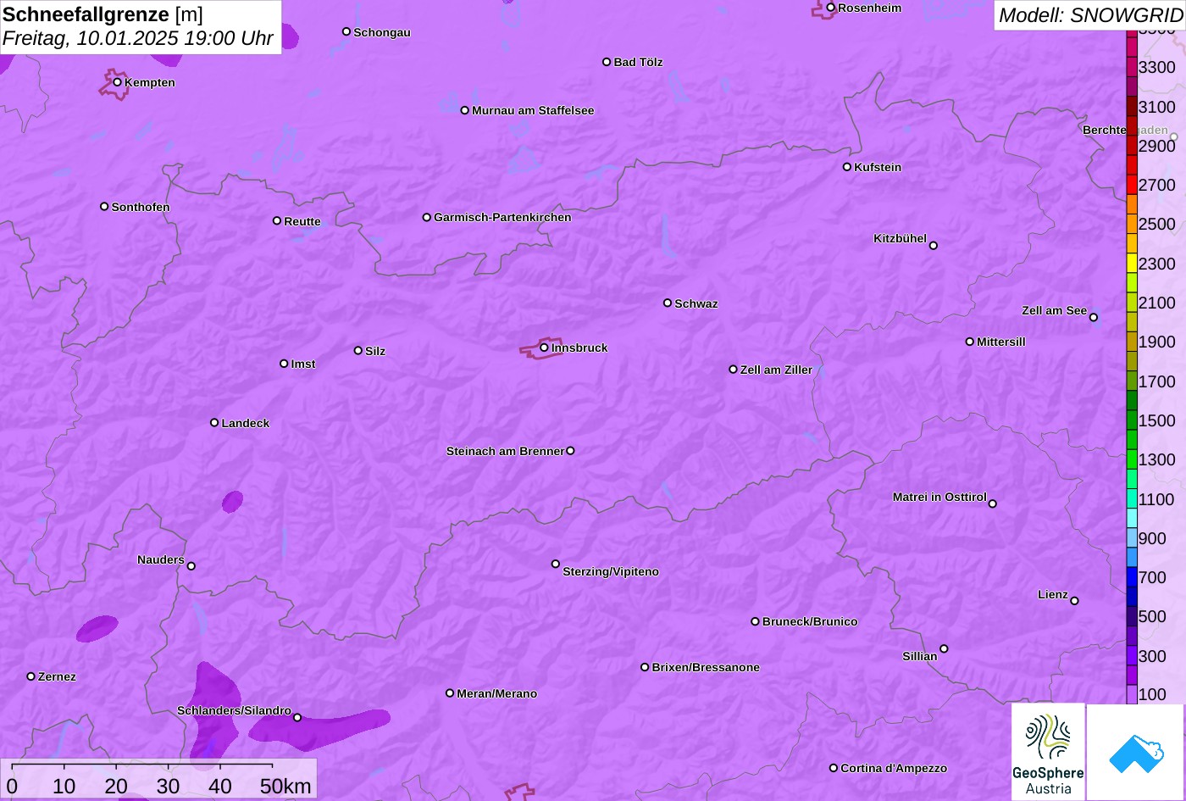Click the 'Imst' town label
The width and height of the screenshot is (1186, 801).
(303, 364)
